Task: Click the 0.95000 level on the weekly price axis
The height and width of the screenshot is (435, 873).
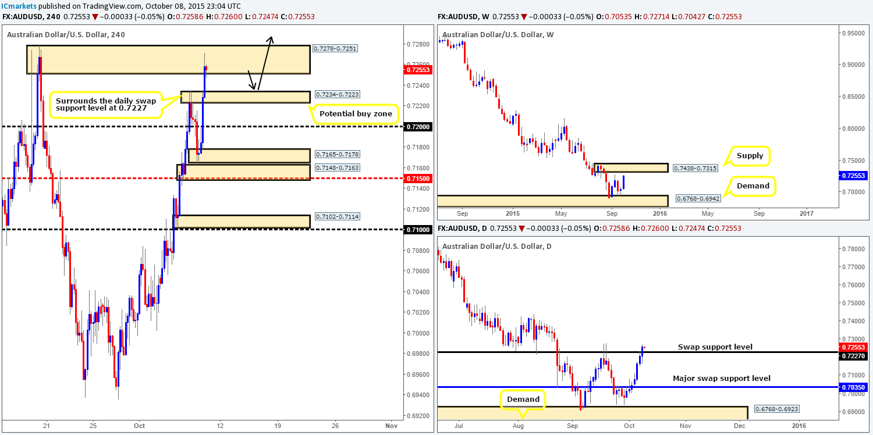Action: (852, 34)
